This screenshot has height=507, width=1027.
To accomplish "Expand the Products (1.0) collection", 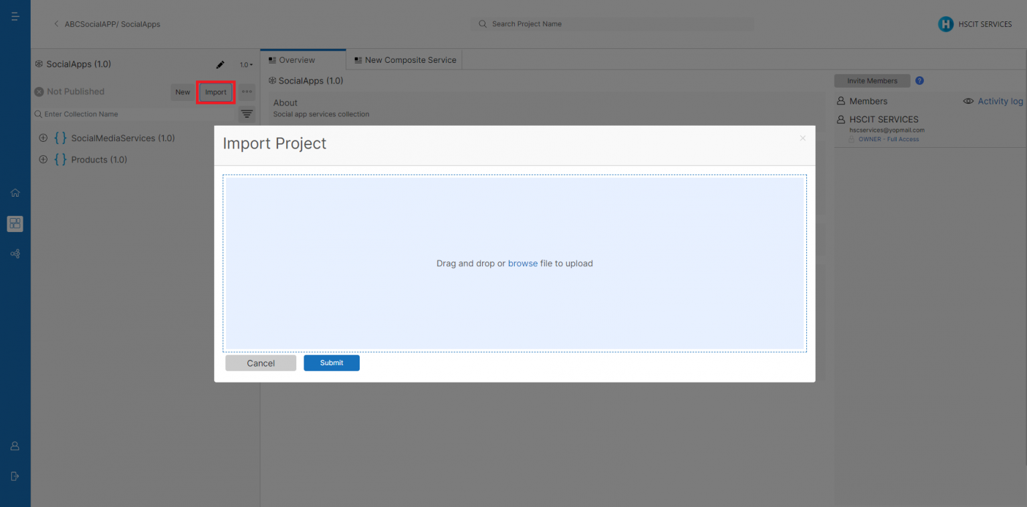I will [43, 159].
